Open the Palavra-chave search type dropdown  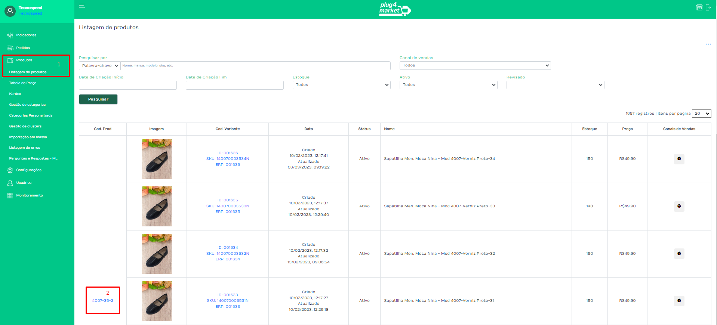click(x=99, y=66)
